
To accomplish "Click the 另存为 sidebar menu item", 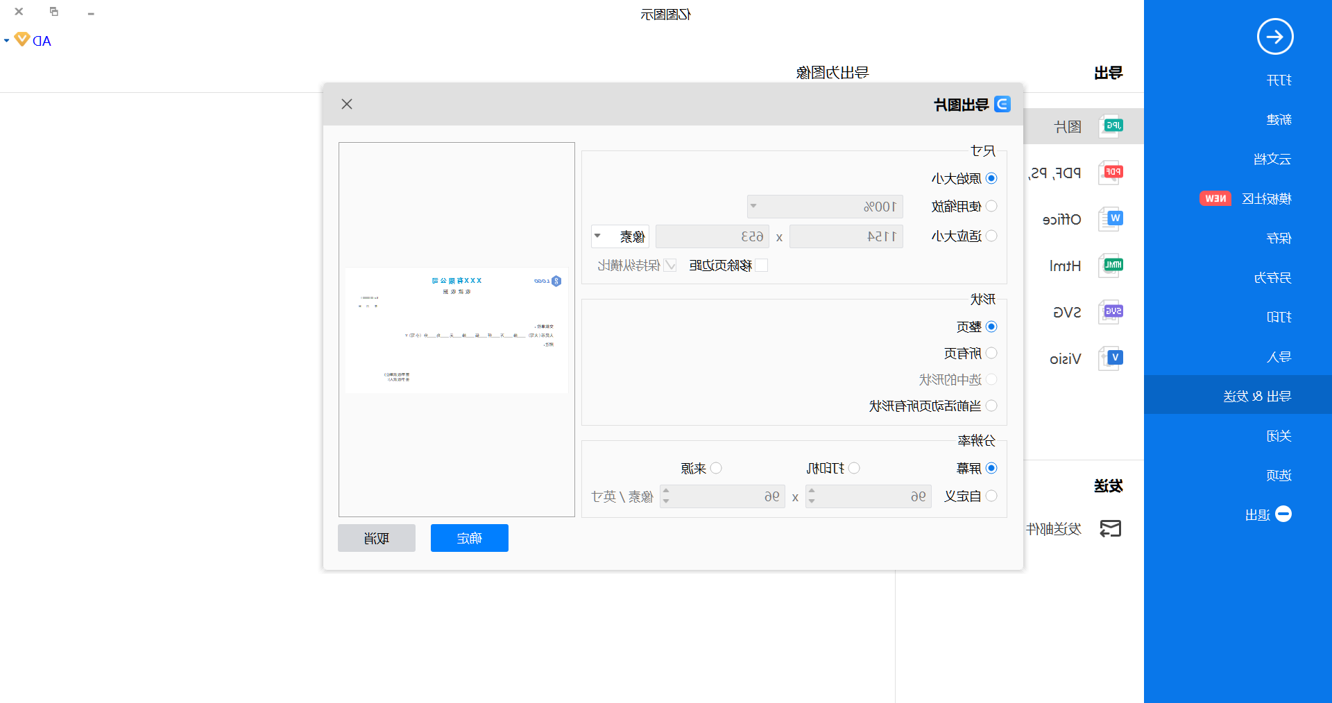I will pyautogui.click(x=1272, y=278).
